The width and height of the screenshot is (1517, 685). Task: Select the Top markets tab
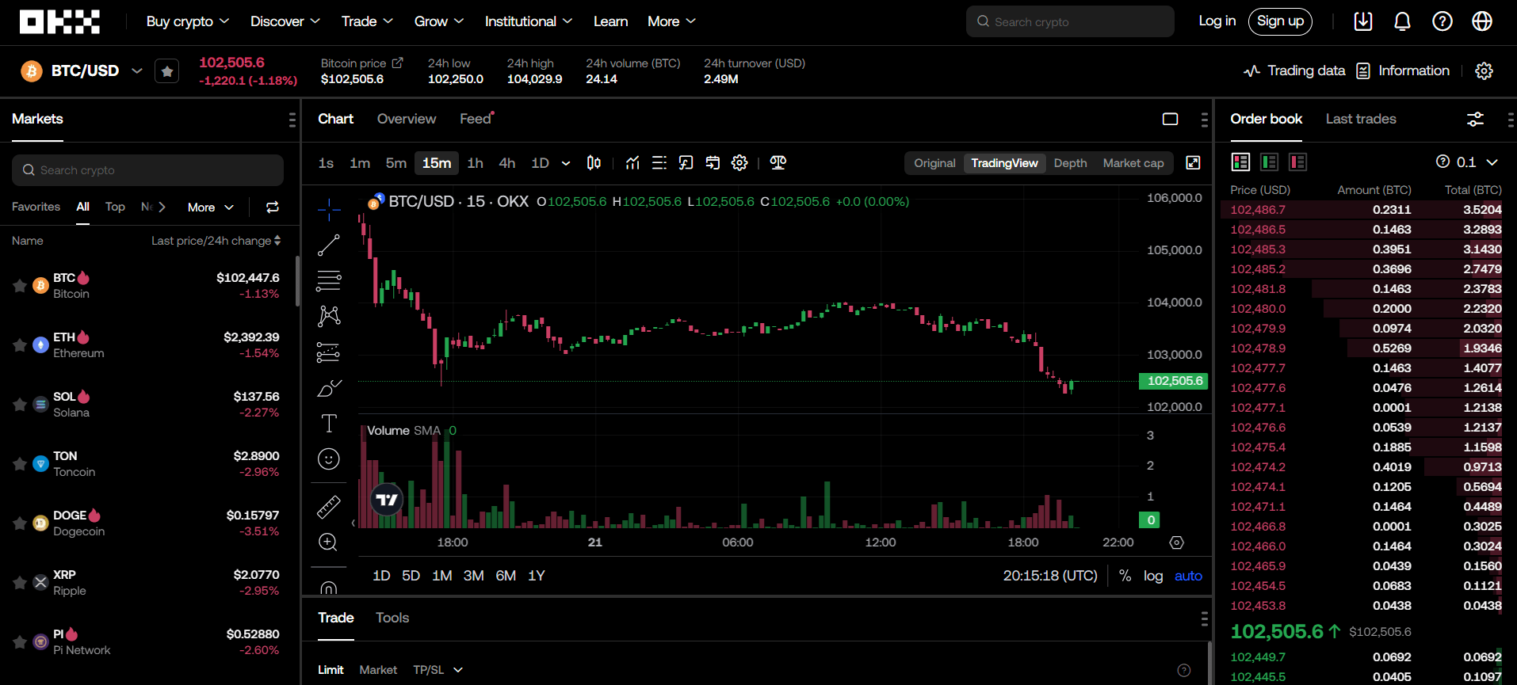[115, 207]
